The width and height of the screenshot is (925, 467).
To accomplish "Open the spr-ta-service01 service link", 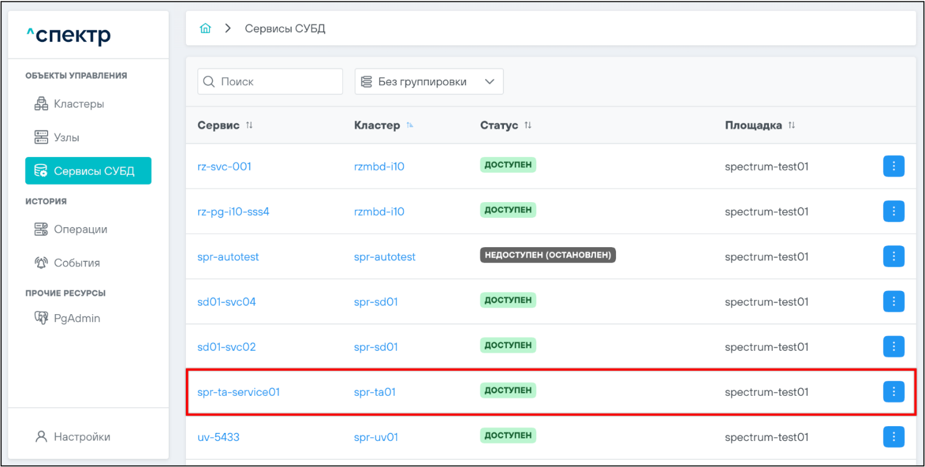I will (238, 392).
